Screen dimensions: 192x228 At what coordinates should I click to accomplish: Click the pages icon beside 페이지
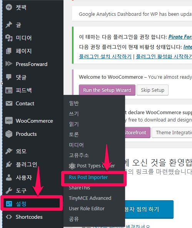9,51
